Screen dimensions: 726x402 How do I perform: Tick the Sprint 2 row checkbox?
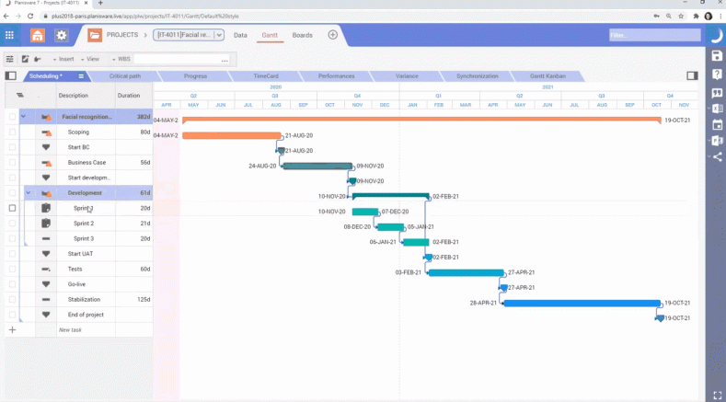pyautogui.click(x=13, y=224)
